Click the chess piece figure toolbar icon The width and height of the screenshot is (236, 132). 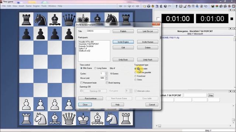(161, 6)
